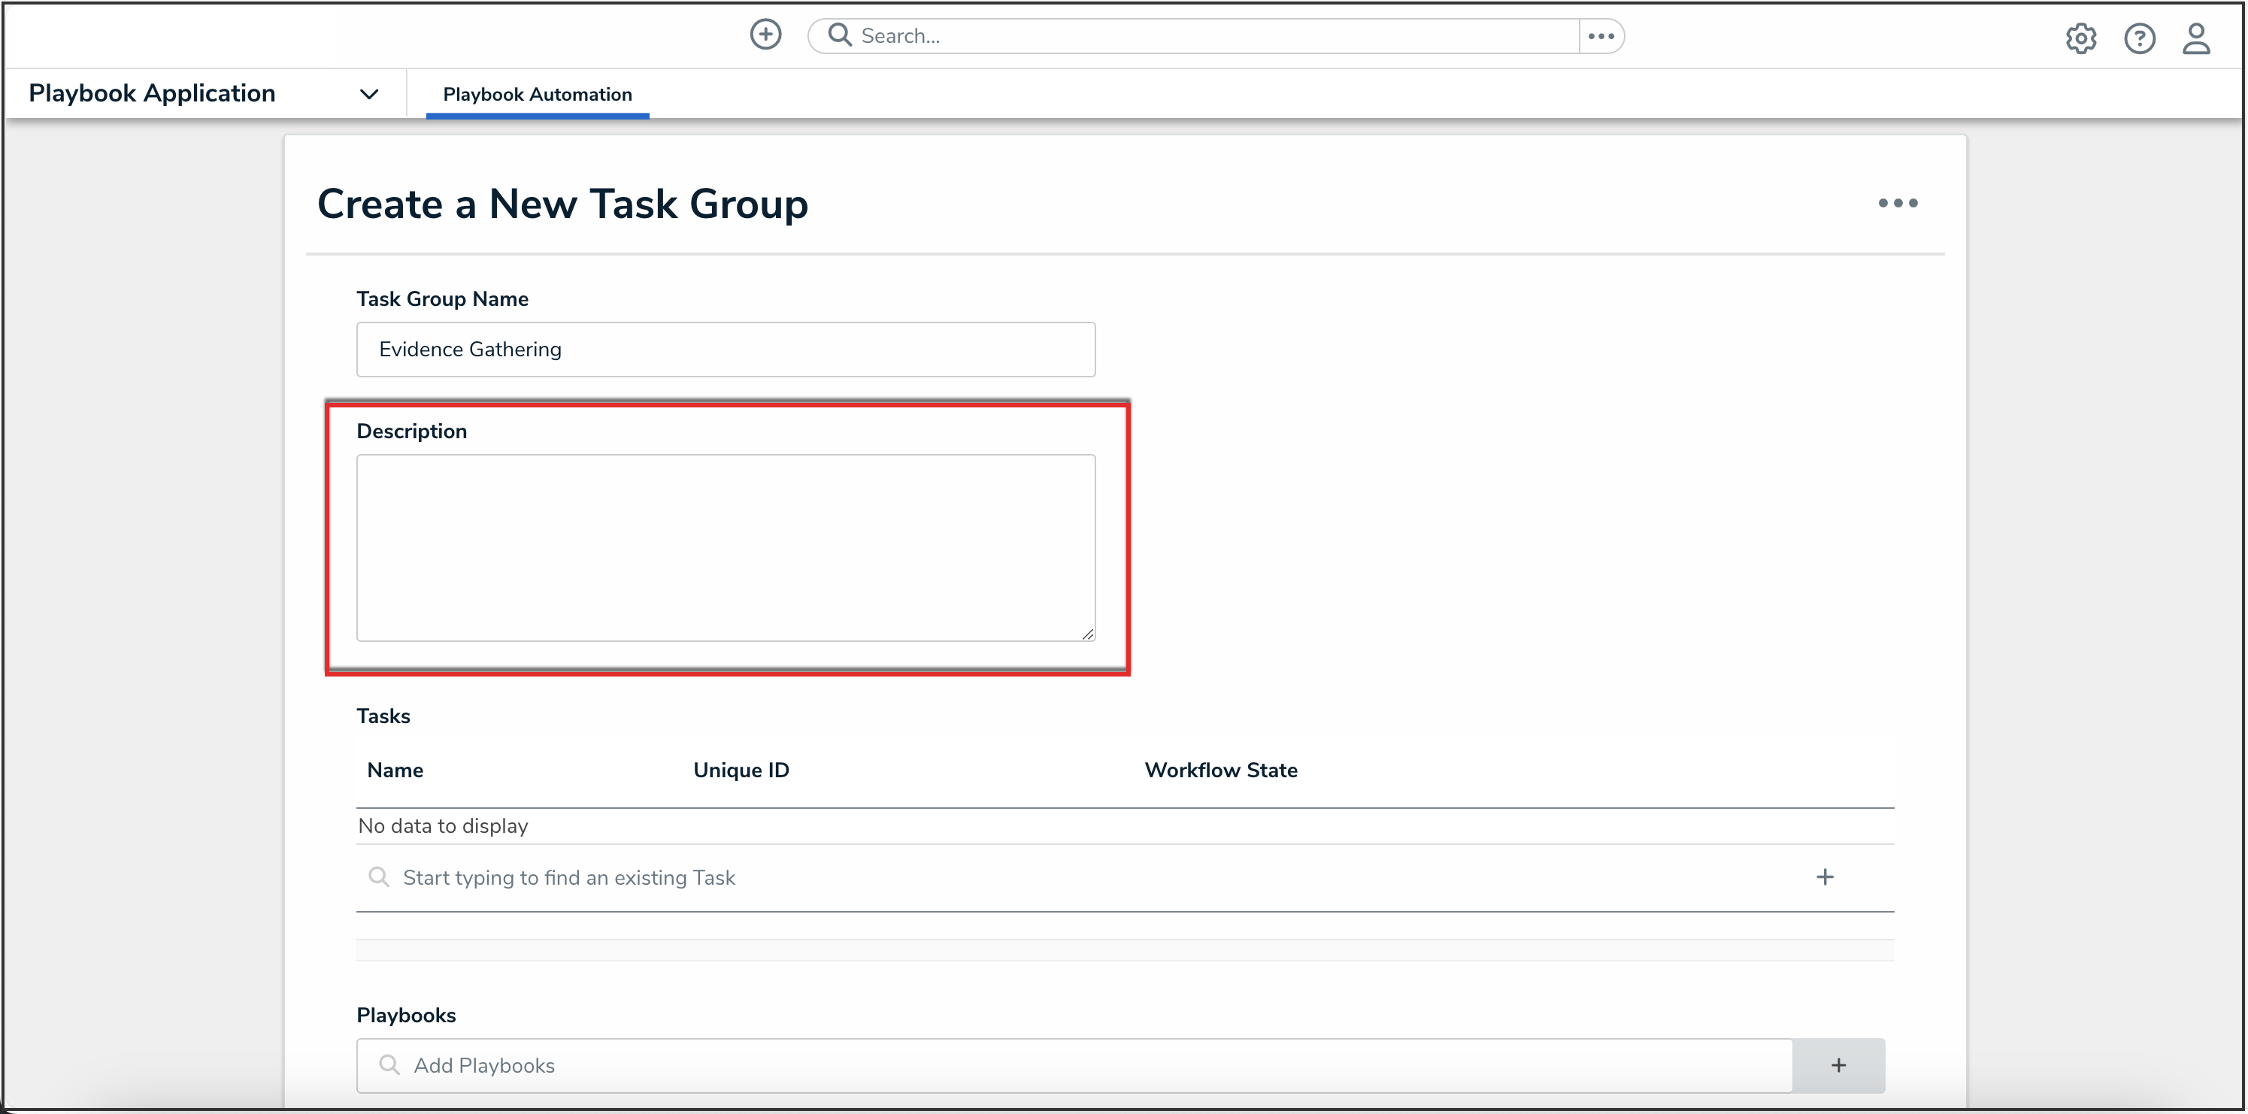Open search options ellipsis next to search
This screenshot has height=1114, width=2248.
(1601, 36)
